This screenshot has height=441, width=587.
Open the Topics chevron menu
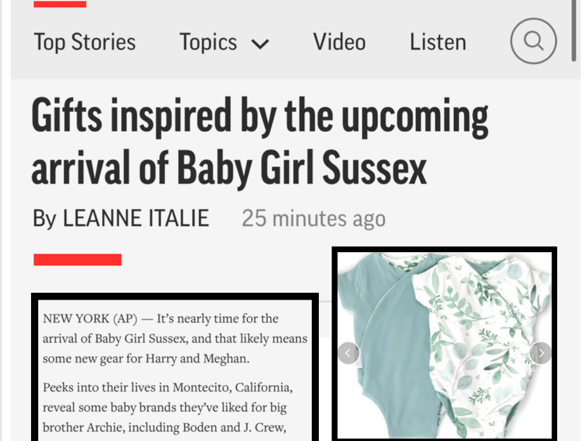pyautogui.click(x=260, y=44)
